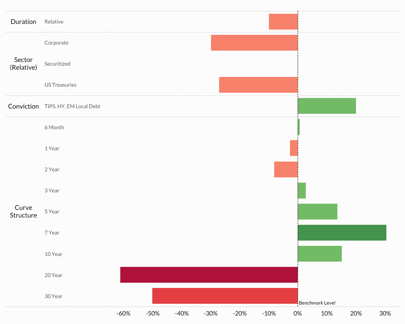Select the Curve Structure category header
Viewport: 405px width, 324px height.
coord(23,211)
